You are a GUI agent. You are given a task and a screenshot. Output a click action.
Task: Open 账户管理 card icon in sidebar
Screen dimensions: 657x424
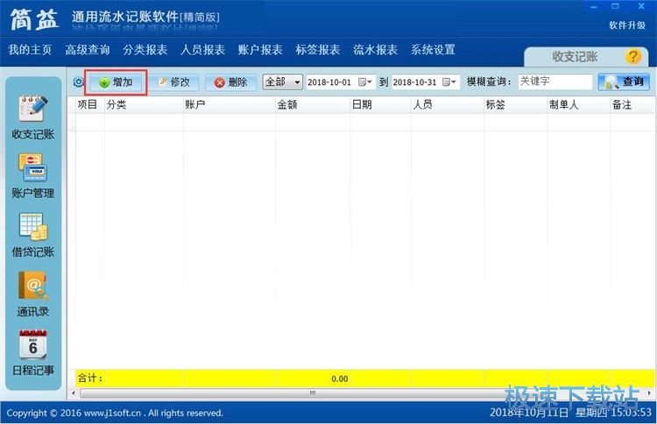click(32, 167)
